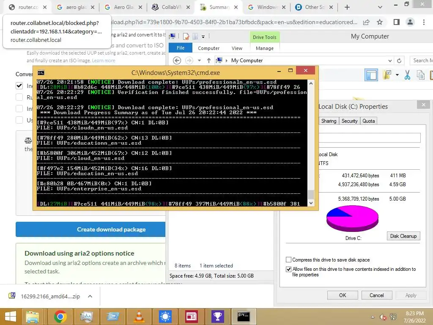
Task: Expand the Explorer quick access toolbar dropdown
Action: click(203, 36)
